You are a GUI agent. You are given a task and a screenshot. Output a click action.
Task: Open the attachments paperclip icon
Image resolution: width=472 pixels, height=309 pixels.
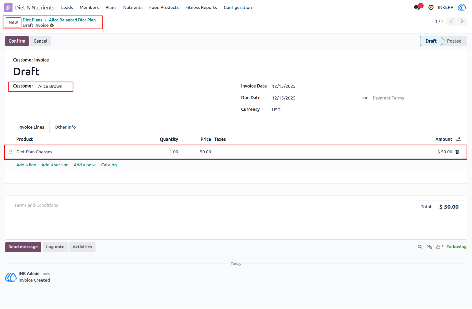[430, 247]
